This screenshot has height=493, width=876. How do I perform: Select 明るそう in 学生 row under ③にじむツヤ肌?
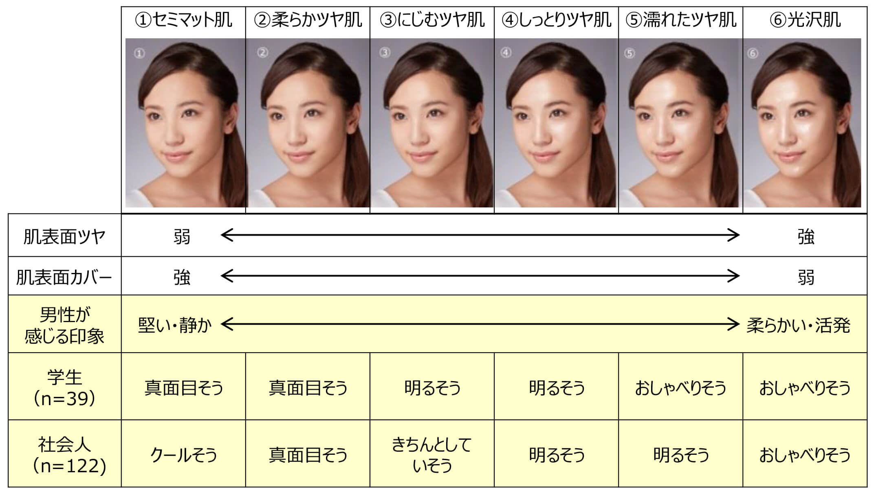432,388
